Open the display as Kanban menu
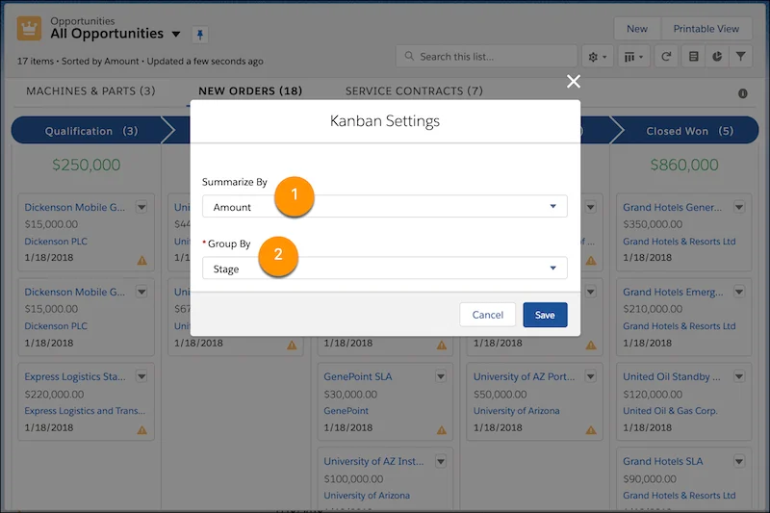 (634, 57)
